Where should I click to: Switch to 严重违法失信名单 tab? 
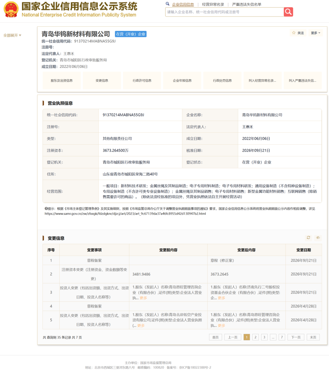point(246,4)
